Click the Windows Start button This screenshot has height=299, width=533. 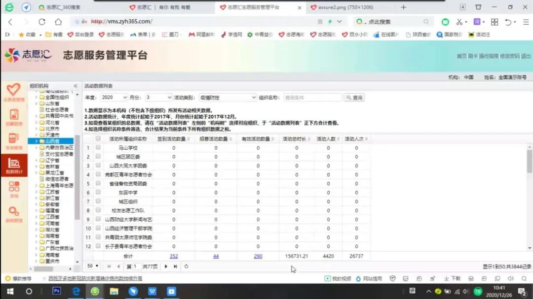point(10,291)
